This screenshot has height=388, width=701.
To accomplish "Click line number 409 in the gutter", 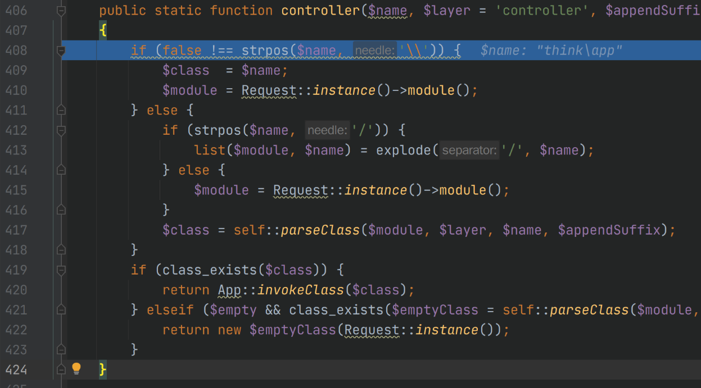I will pyautogui.click(x=16, y=70).
